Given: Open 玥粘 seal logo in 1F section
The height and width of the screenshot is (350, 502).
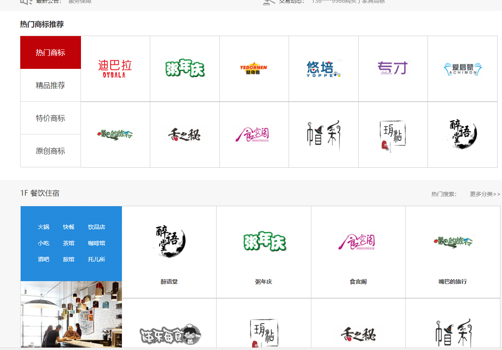Looking at the screenshot, I should click(264, 333).
